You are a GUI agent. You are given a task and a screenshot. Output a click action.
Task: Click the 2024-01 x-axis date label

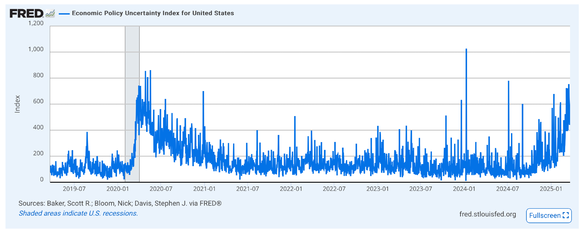click(464, 189)
